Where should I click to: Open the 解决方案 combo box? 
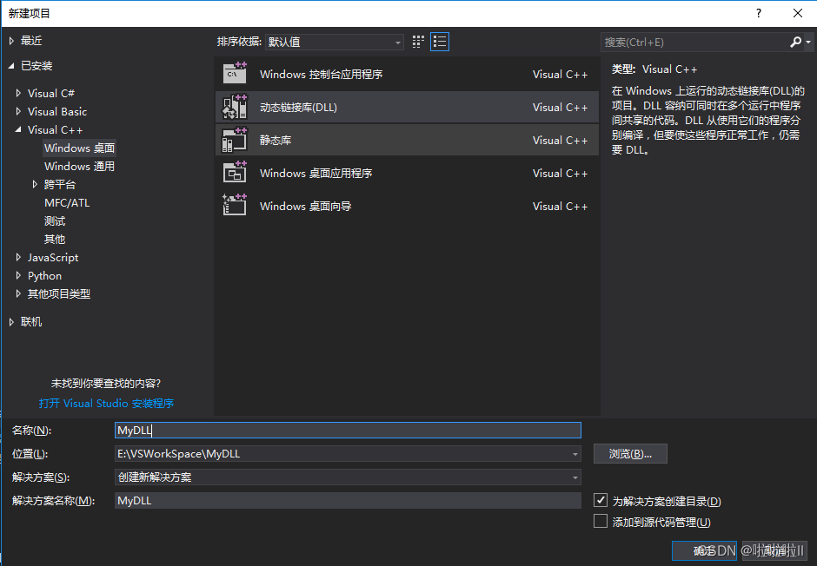[x=575, y=477]
